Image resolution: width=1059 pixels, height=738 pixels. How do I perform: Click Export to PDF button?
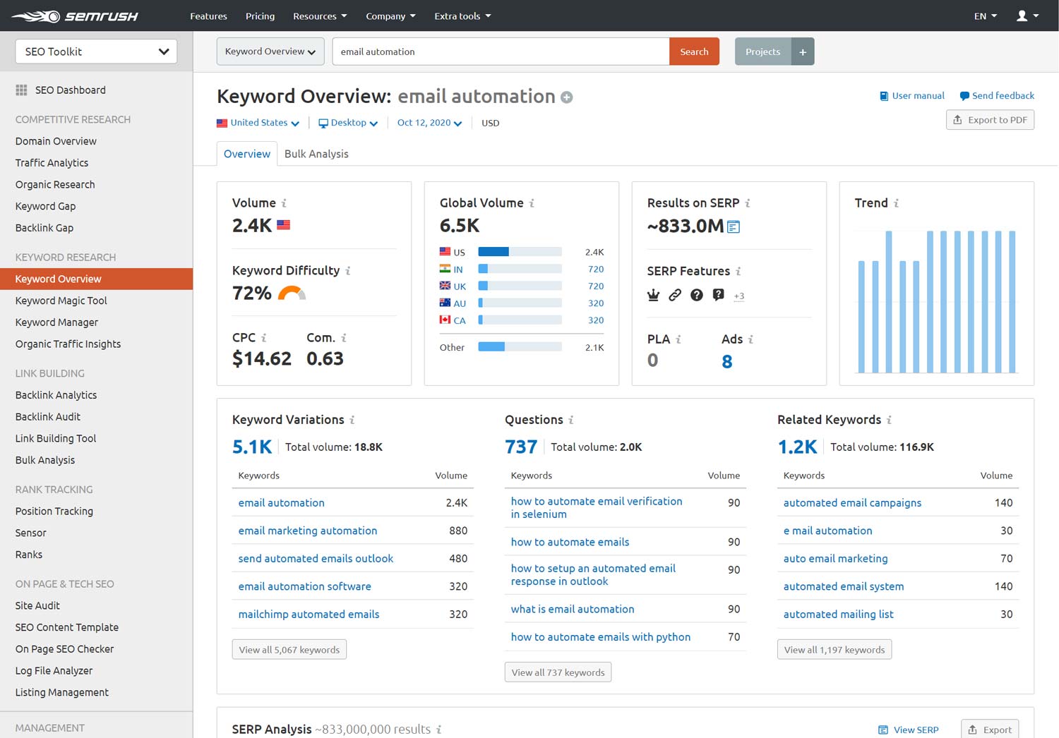click(990, 120)
